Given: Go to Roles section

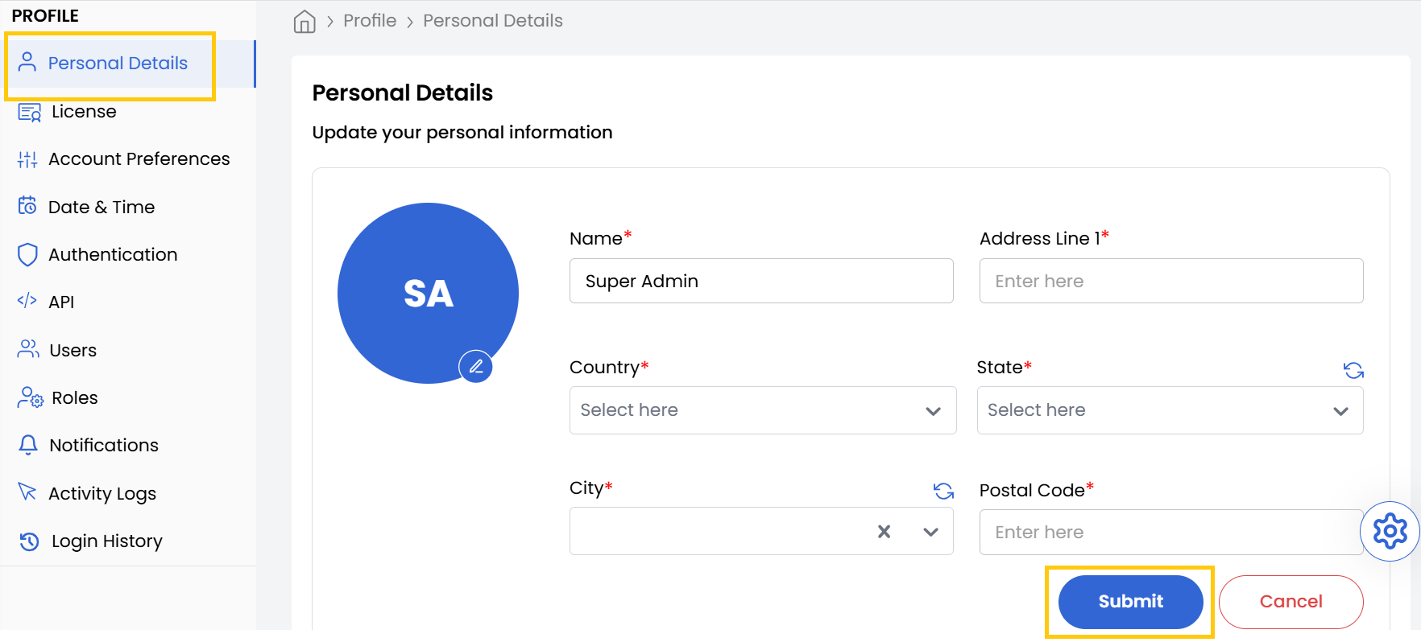Looking at the screenshot, I should click(129, 397).
